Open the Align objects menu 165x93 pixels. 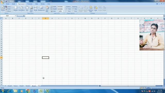[96, 9]
